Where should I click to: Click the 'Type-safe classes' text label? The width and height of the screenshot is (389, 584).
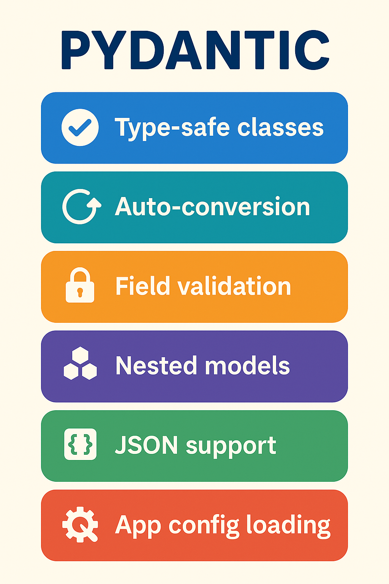pos(219,129)
